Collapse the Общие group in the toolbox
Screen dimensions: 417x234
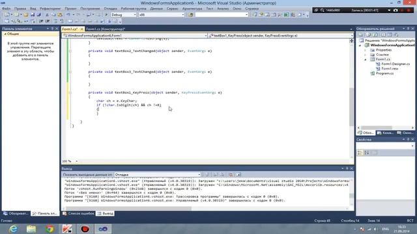5,34
